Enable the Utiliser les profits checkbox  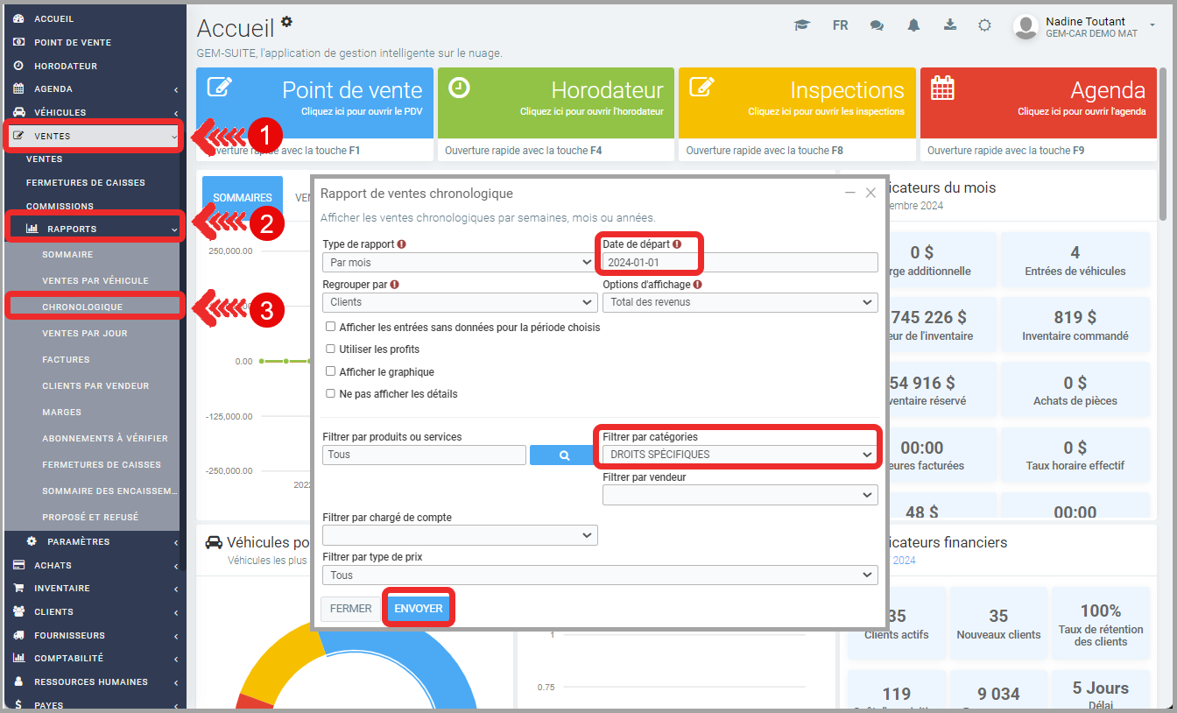(331, 349)
